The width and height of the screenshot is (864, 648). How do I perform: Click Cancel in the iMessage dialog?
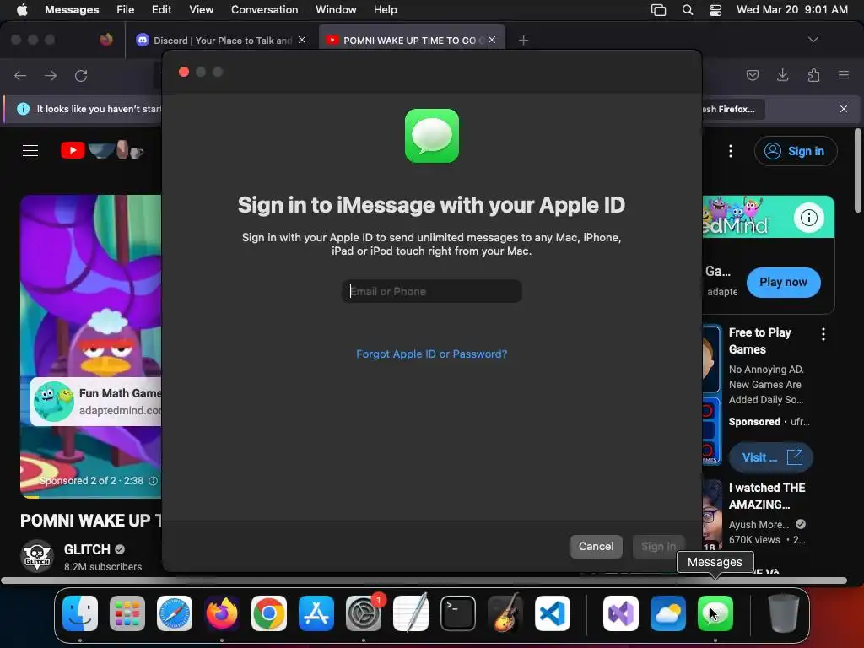pos(597,547)
